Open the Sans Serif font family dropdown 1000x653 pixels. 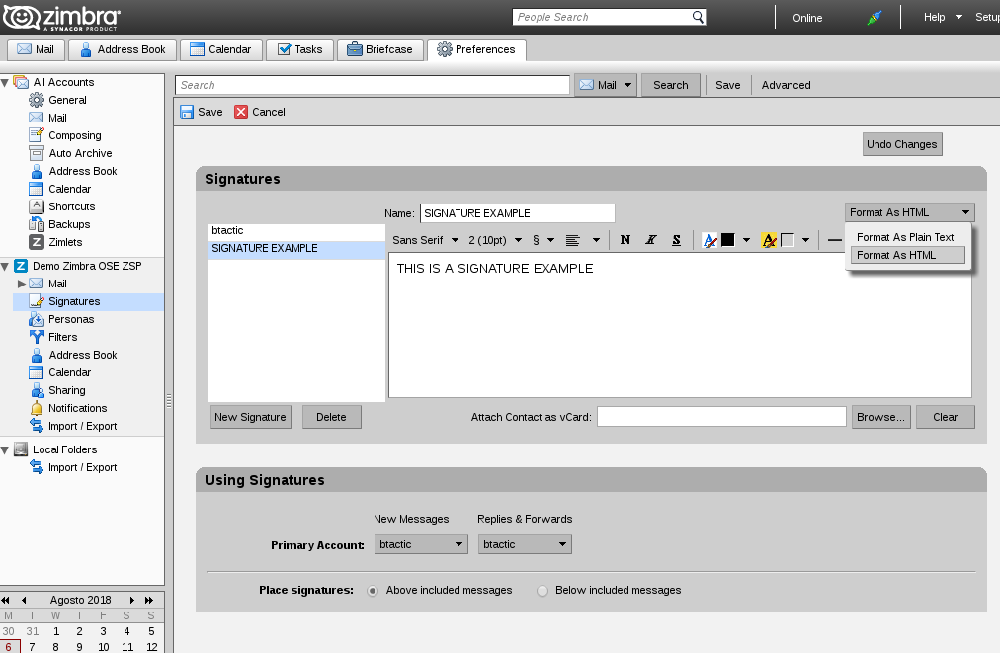[x=425, y=240]
